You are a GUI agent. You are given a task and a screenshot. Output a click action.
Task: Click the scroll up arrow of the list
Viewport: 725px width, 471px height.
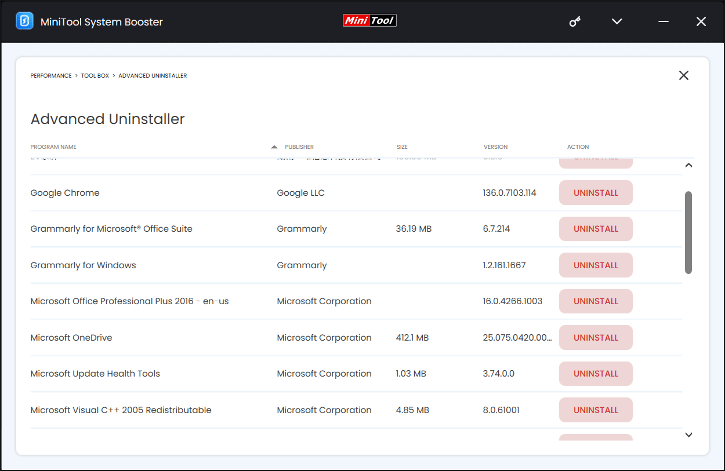688,166
